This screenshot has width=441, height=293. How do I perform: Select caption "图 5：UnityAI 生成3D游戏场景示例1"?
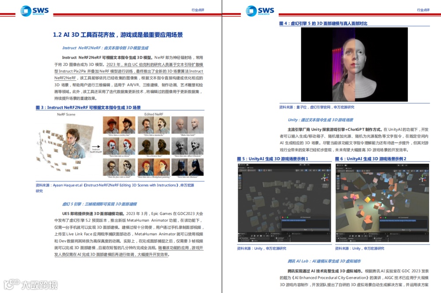click(x=273, y=159)
